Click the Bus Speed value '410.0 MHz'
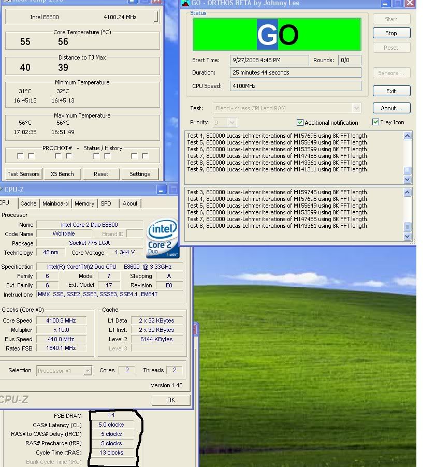This screenshot has width=435, height=467. [x=61, y=339]
